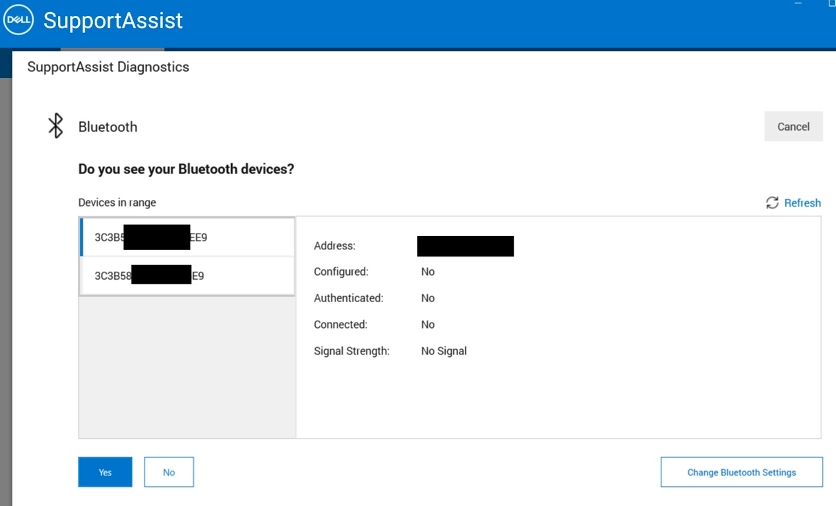This screenshot has width=836, height=506.
Task: Click the circular arrows refresh icon
Action: coord(772,203)
